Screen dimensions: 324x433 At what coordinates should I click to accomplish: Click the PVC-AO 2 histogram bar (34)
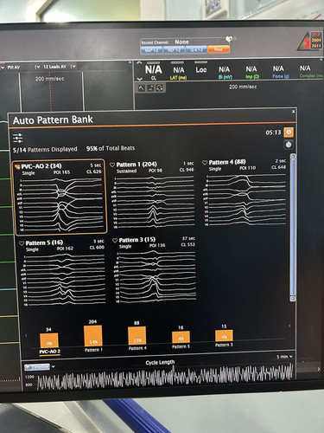point(49,340)
